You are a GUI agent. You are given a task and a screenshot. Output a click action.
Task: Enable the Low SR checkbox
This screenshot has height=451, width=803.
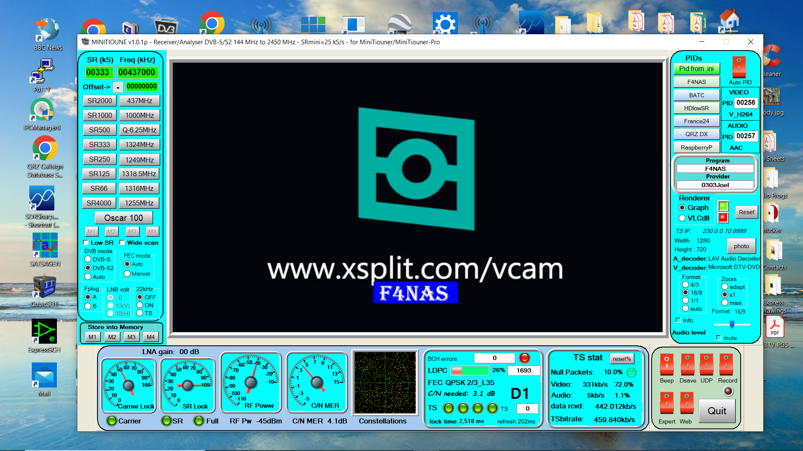(x=86, y=243)
